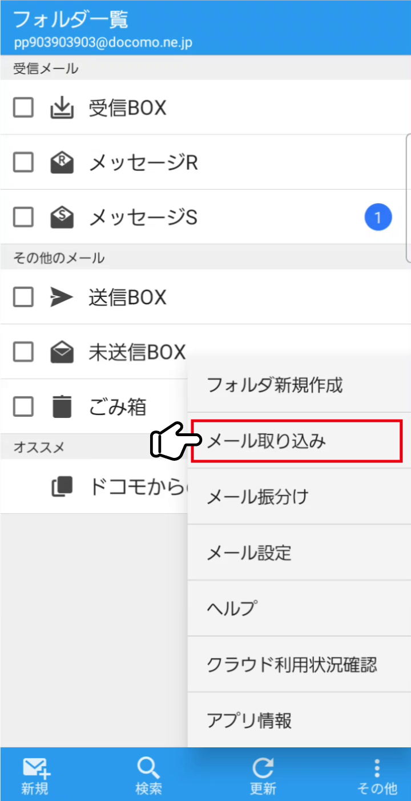411x801 pixels.
Task: Check the 受信BOX checkbox
Action: coord(23,107)
